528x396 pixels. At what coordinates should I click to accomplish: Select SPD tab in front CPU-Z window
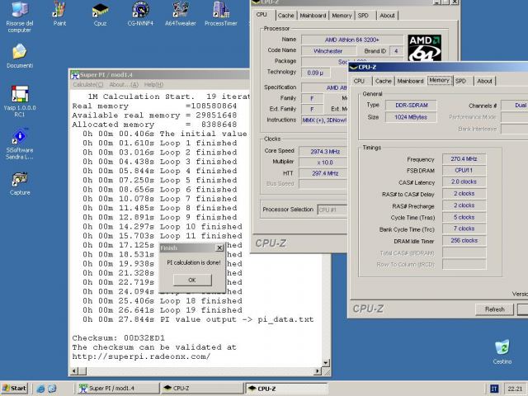[460, 81]
